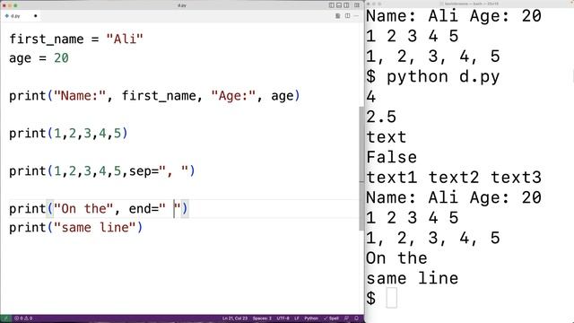574x323 pixels.
Task: Click print("same line") in editor
Action: [75, 227]
